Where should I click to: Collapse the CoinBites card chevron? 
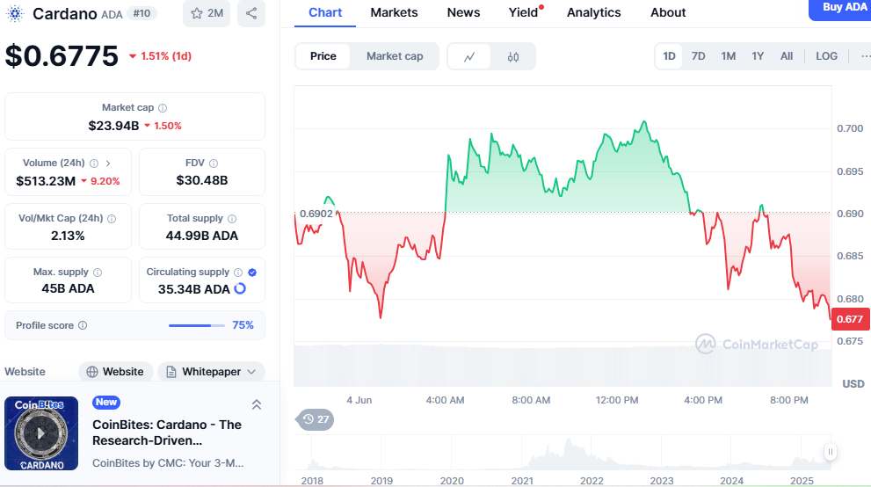tap(257, 405)
